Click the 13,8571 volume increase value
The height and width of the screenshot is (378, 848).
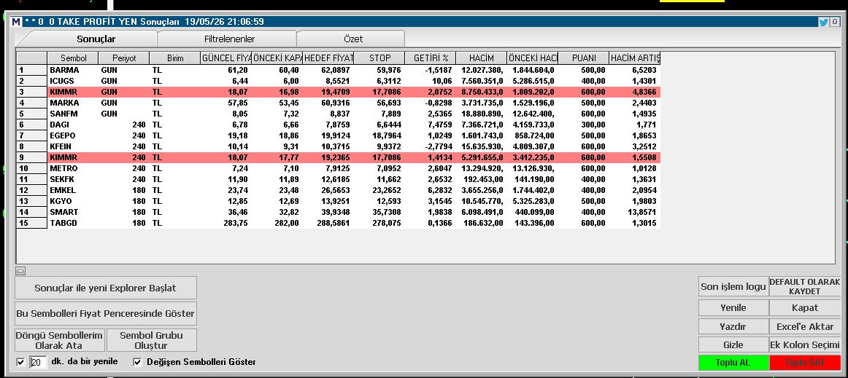tap(635, 212)
